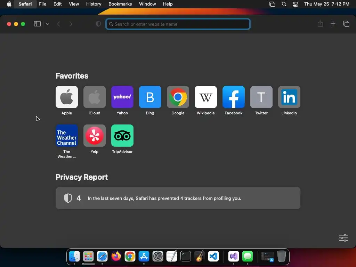Open the LinkedIn favorite

point(289,97)
